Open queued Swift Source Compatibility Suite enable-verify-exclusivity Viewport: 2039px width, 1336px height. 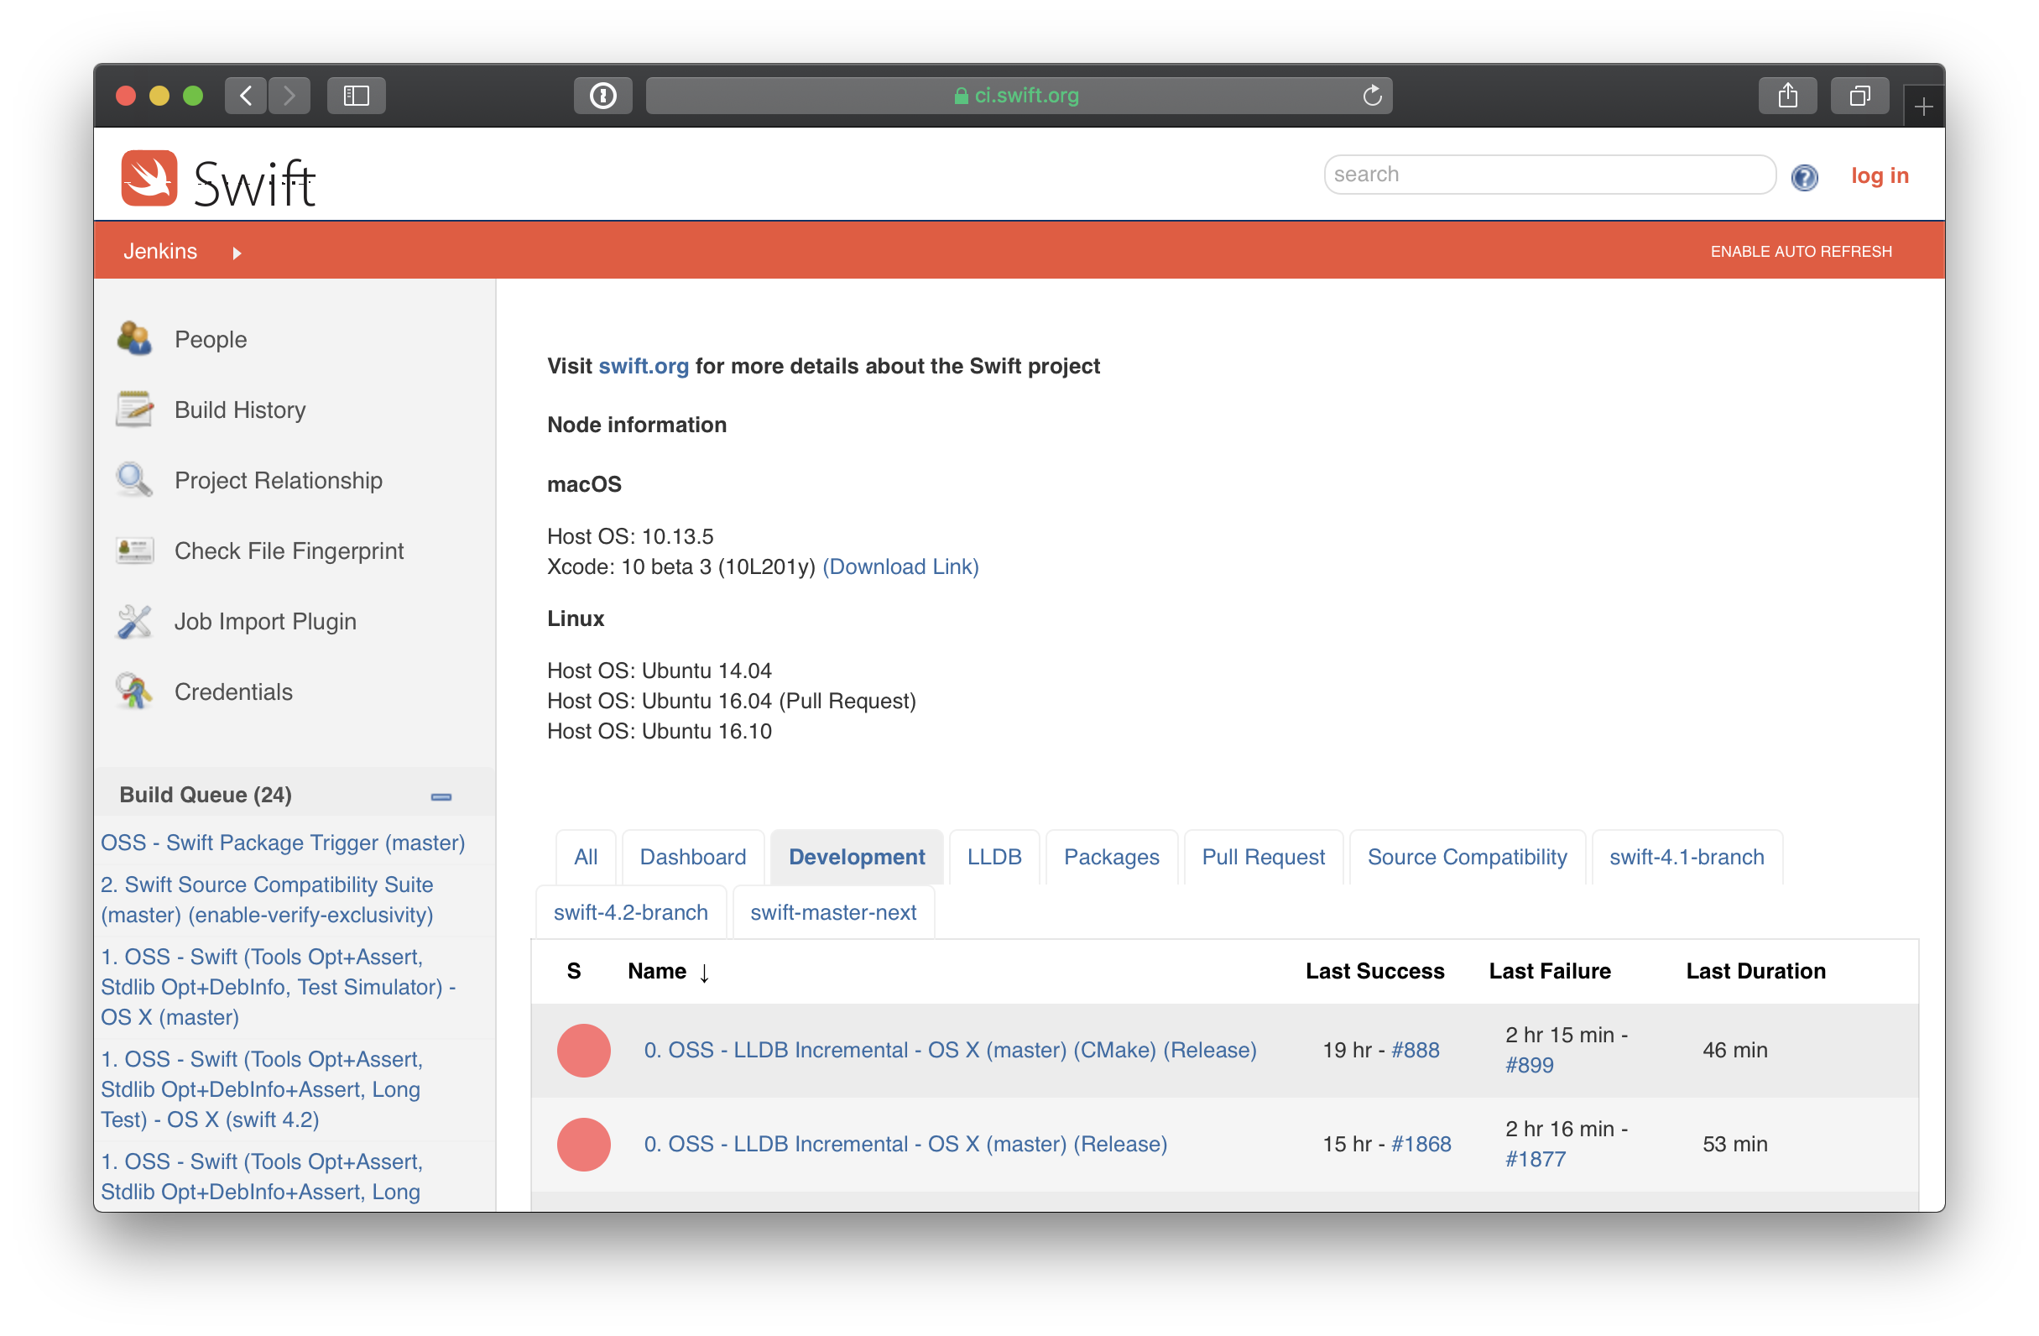pos(268,900)
